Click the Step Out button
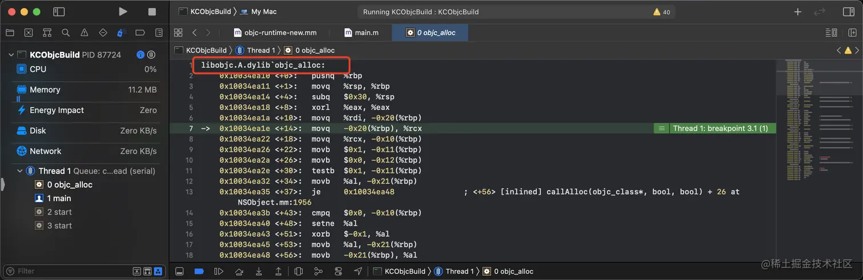This screenshot has height=280, width=863. coord(279,271)
